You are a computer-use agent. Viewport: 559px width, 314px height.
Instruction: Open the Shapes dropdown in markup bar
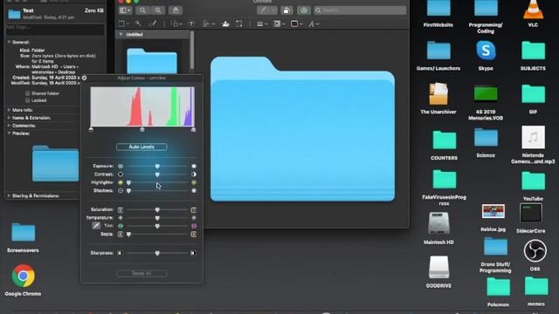[176, 24]
